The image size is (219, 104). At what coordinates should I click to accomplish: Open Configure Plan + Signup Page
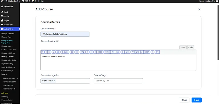tap(7, 42)
